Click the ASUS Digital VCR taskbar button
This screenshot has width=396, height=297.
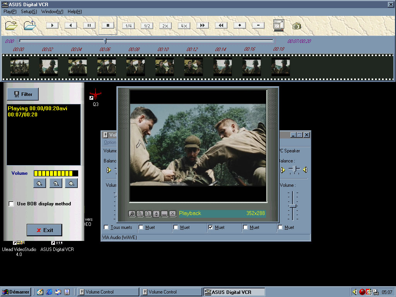(234, 292)
